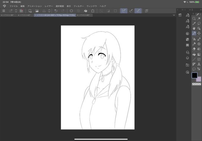
Task: Switch to the イラスト39 canvas tab
Action: 8,15
